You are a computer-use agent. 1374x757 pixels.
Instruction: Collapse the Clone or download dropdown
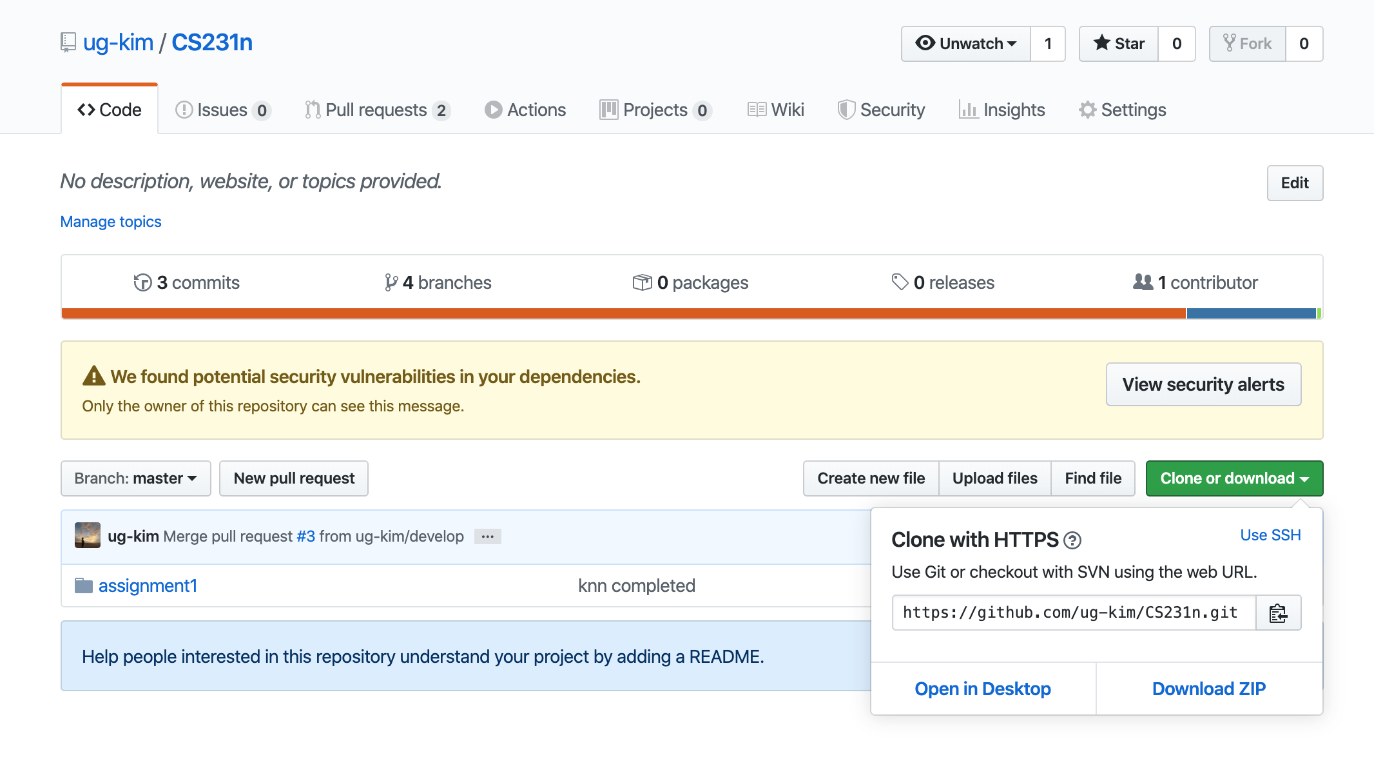pos(1234,478)
